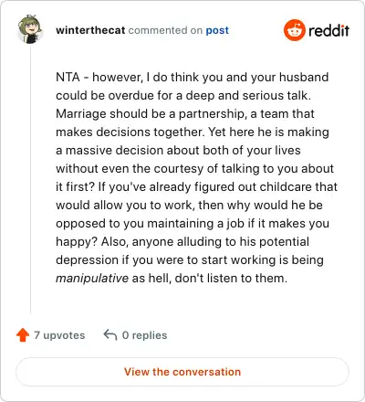Viewport: 365px width, 402px height.
Task: Click the word "depression" in the comment
Action: click(87, 260)
